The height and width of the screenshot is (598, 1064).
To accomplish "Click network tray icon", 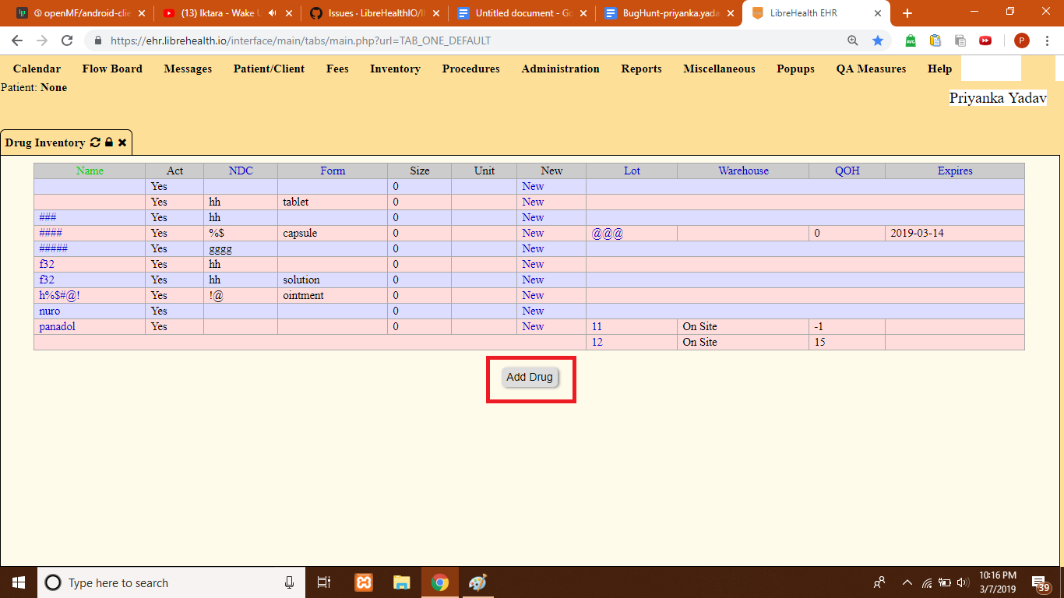I will pyautogui.click(x=927, y=582).
